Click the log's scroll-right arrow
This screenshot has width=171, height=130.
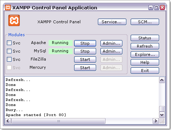click(x=156, y=121)
